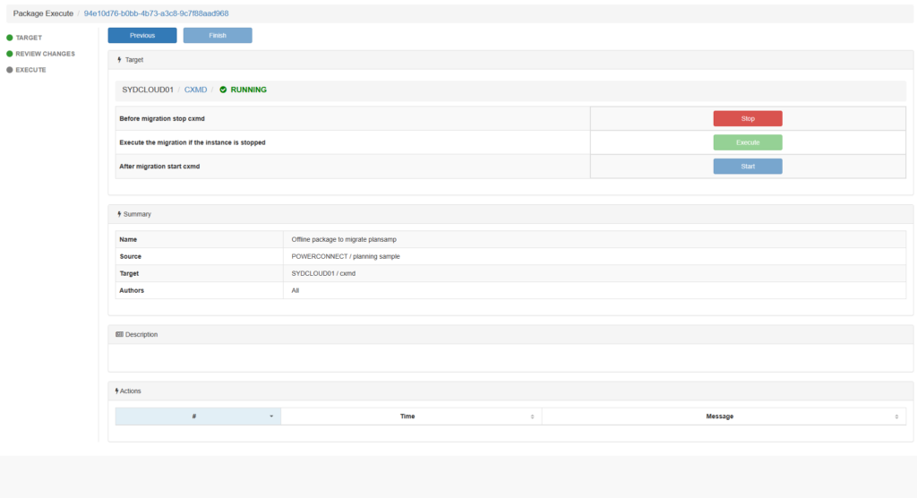Viewport: 917px width, 498px height.
Task: Click the SYDCLOUD01 server name
Action: pyautogui.click(x=148, y=90)
